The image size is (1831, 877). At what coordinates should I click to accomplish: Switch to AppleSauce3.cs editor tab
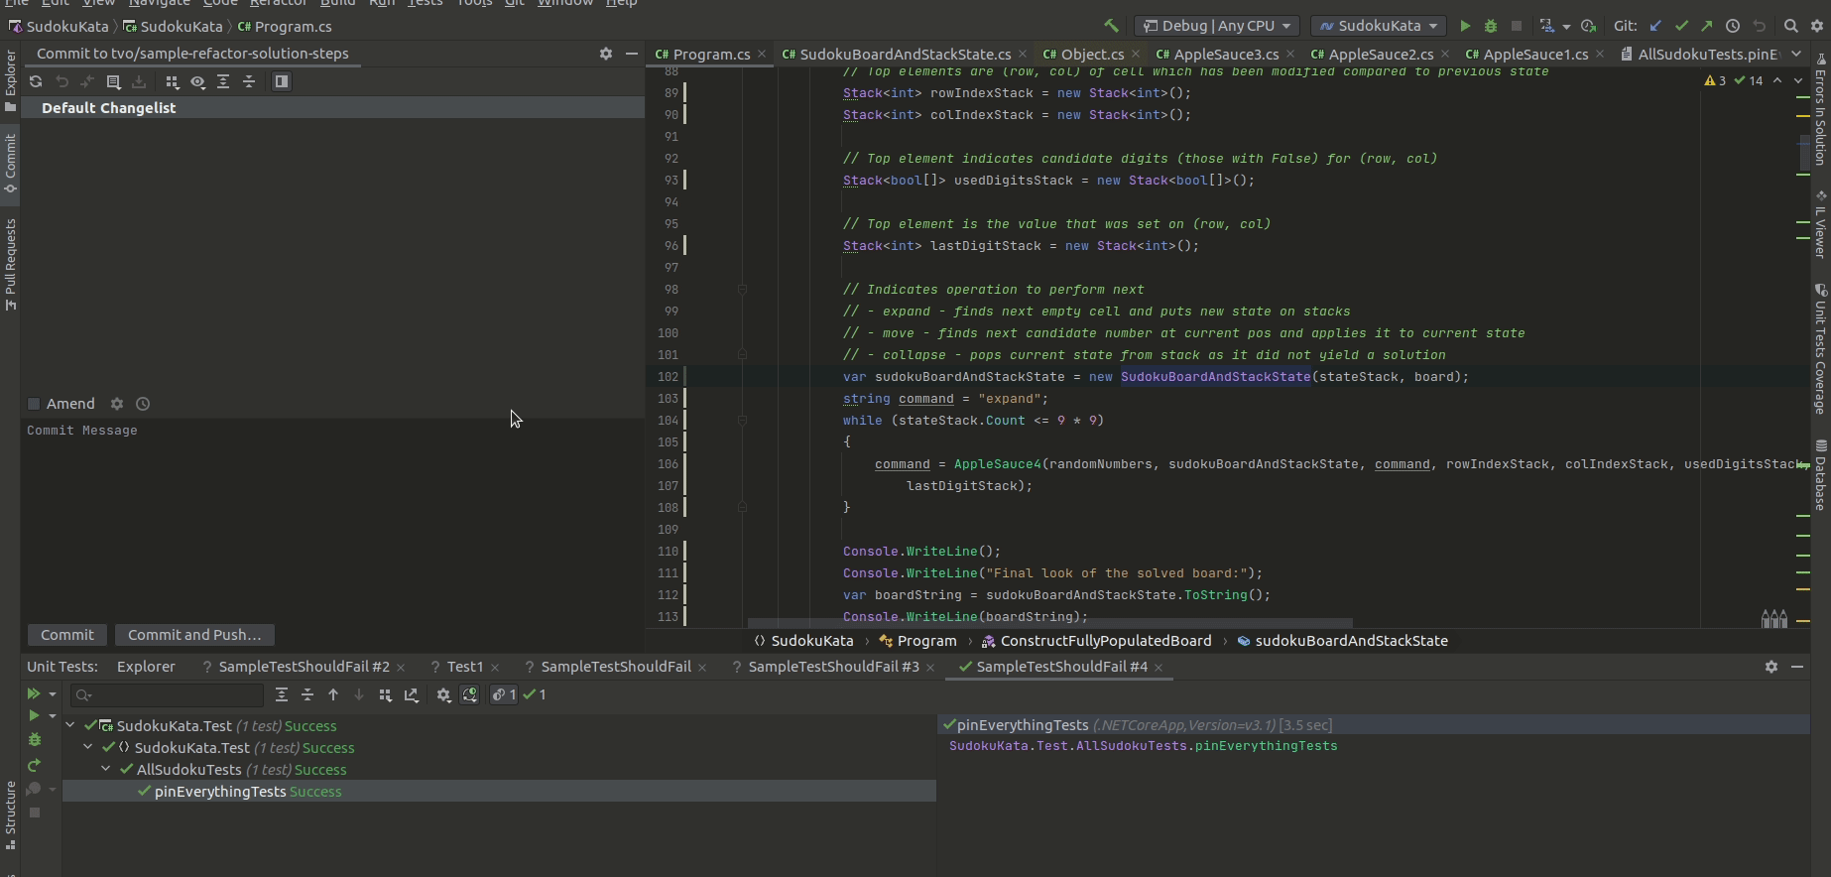click(1225, 54)
